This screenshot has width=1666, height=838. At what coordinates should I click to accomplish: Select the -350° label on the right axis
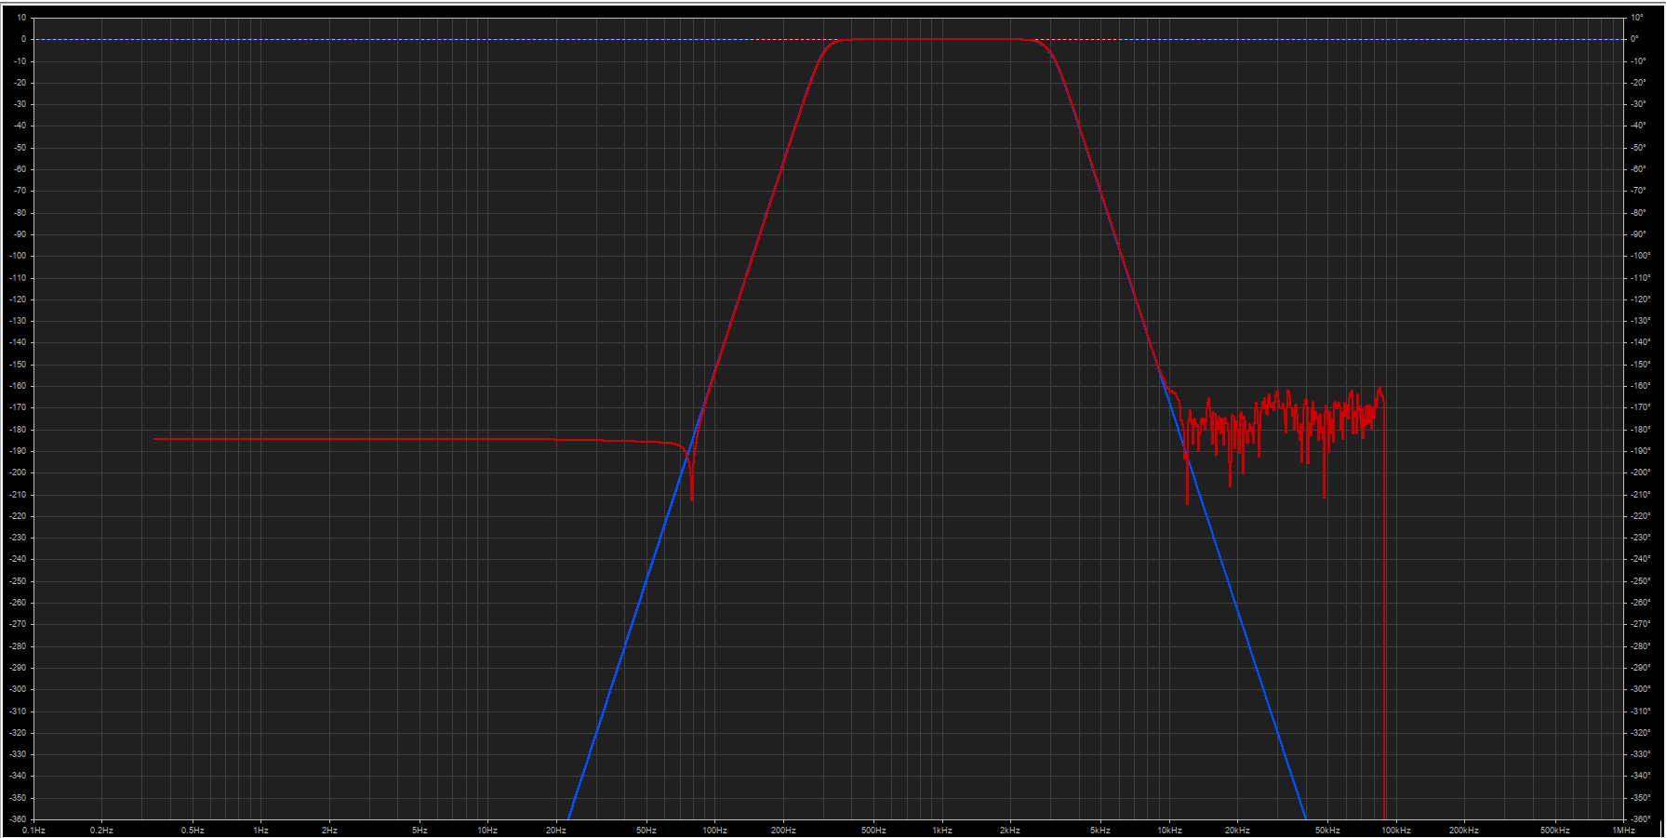tap(1640, 798)
